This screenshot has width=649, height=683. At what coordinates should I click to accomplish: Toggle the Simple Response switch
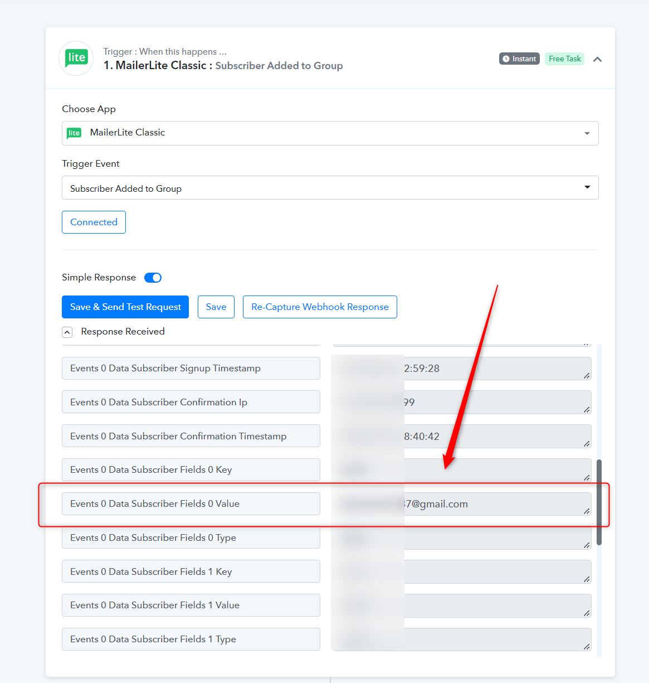(153, 278)
